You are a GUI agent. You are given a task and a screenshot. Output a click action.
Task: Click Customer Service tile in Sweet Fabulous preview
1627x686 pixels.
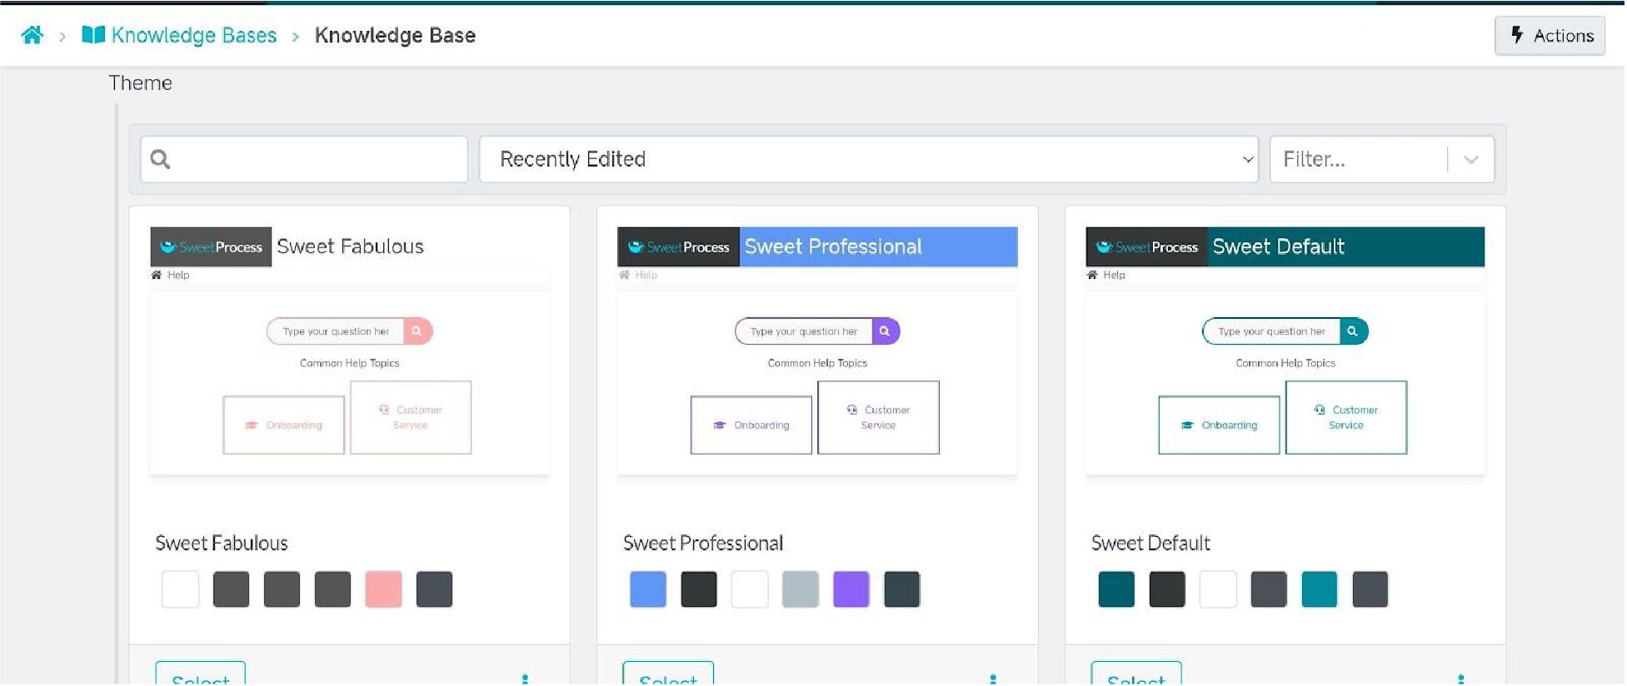pos(411,418)
